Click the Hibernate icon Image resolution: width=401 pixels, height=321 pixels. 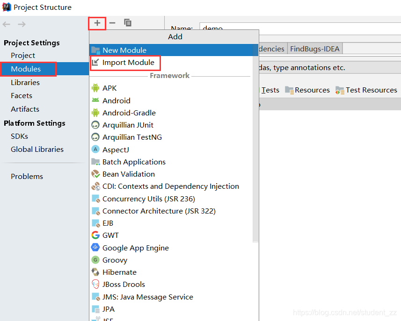click(x=95, y=272)
